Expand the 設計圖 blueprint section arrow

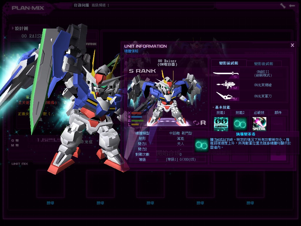click(x=13, y=28)
